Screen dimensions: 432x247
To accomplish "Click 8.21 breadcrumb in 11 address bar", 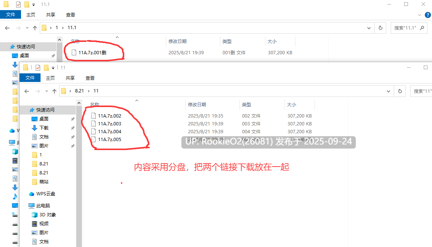I will [x=79, y=91].
